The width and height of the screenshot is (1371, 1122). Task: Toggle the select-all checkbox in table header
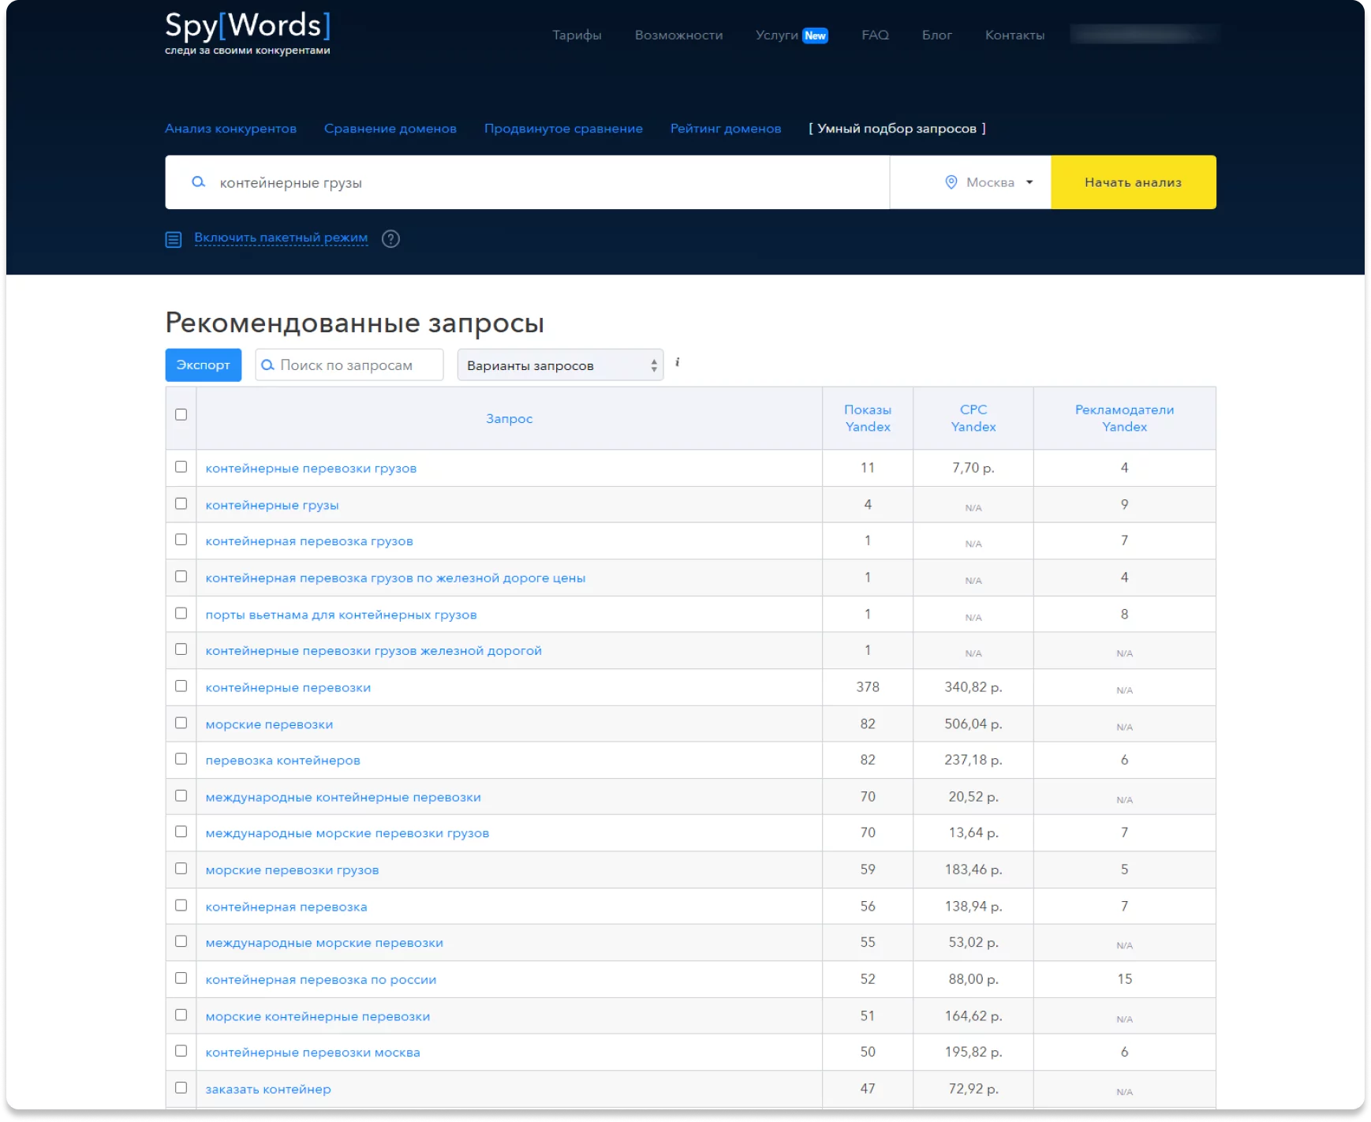(x=181, y=414)
